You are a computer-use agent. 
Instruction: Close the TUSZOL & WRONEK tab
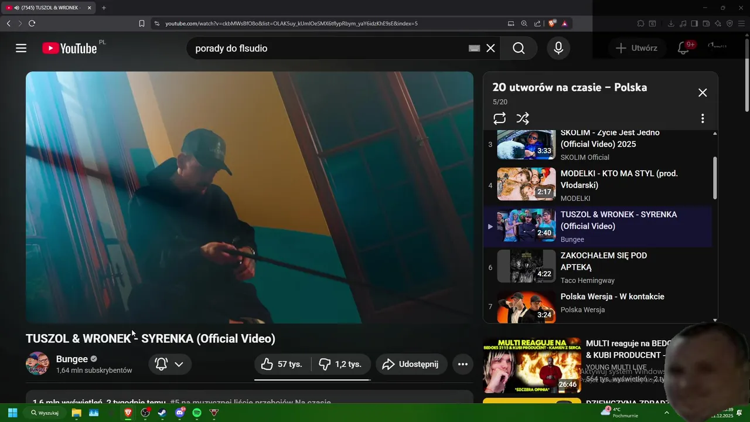(x=89, y=8)
